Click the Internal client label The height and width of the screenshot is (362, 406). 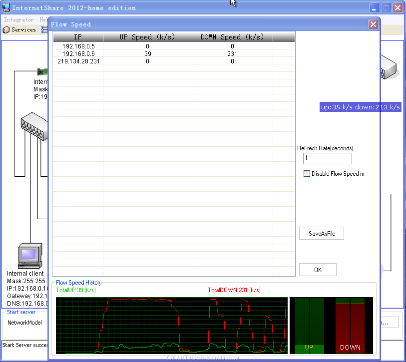(25, 274)
